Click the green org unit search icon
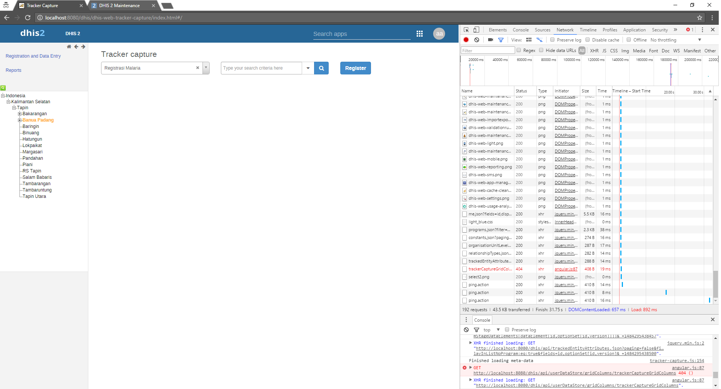Screen dimensions: 721x389 [3, 88]
